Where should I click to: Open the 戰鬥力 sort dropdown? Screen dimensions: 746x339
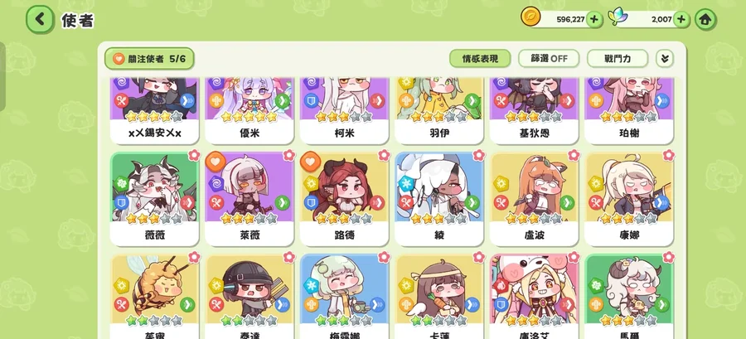click(618, 59)
